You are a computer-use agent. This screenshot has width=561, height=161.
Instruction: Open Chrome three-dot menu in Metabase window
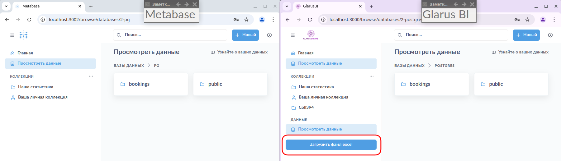(x=273, y=20)
